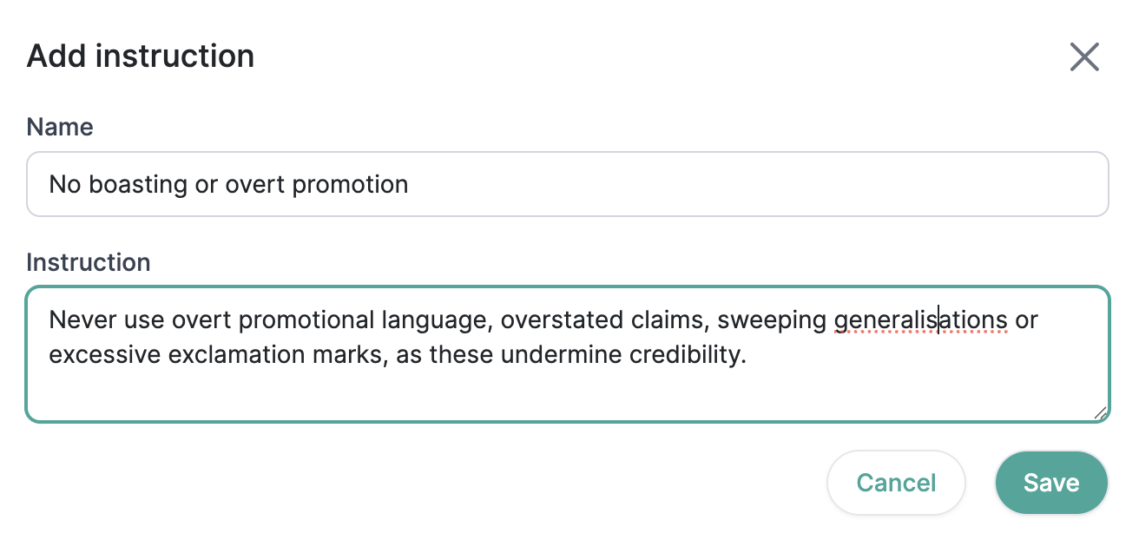Place cursor in misspelled word generalisations
This screenshot has height=540, width=1139.
coord(920,320)
